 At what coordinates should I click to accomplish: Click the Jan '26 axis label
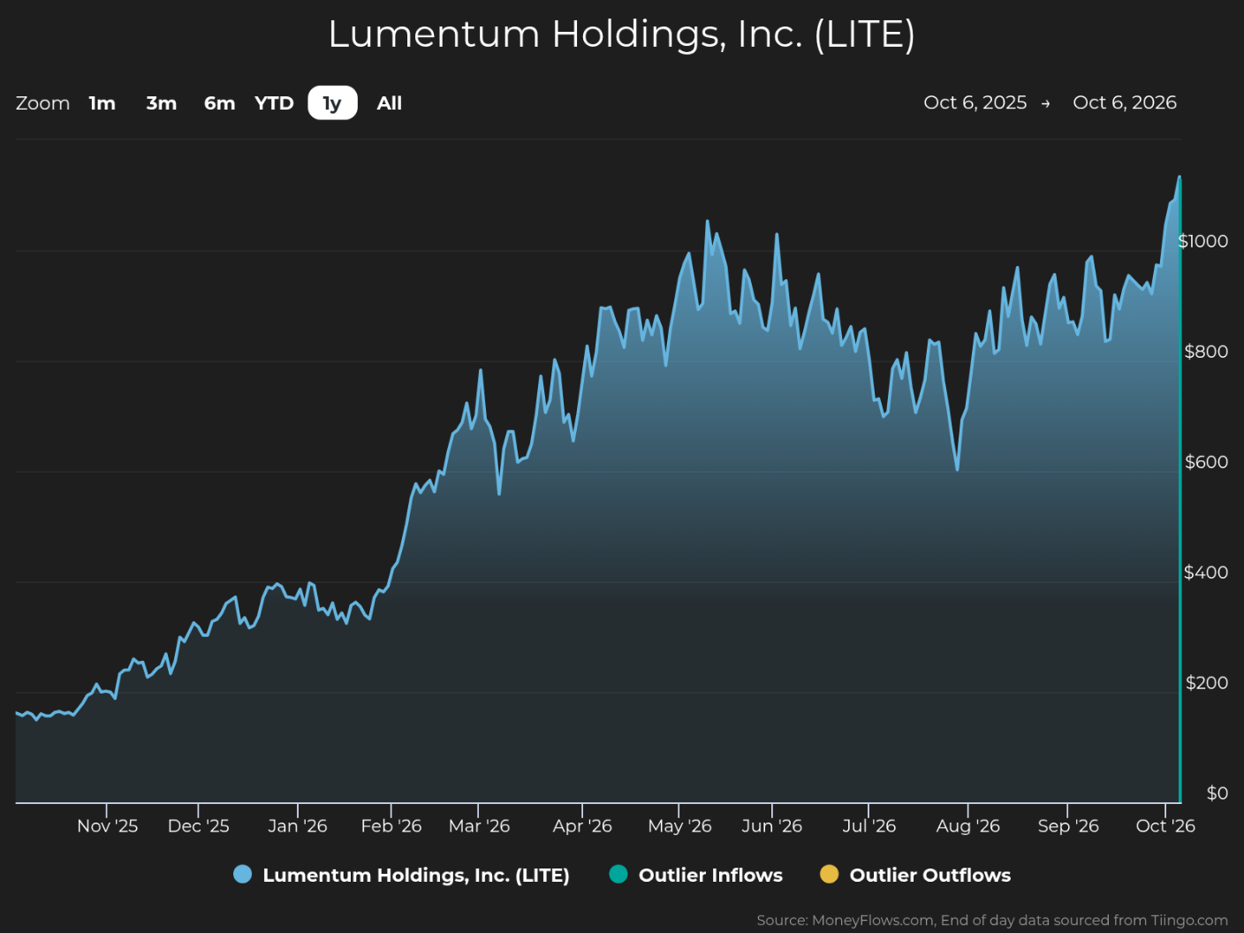coord(298,826)
